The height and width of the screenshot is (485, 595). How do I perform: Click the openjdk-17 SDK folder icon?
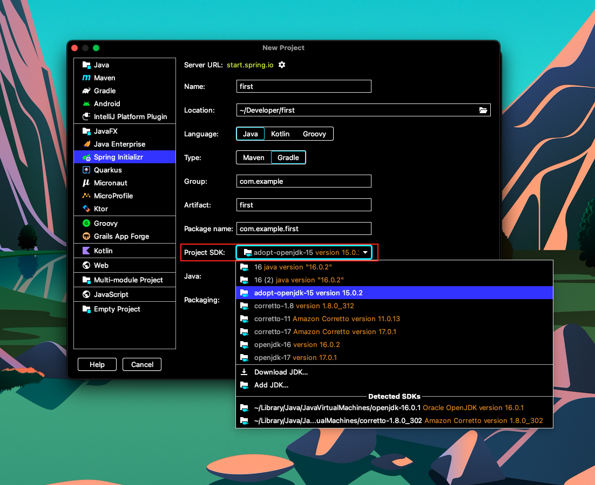pyautogui.click(x=244, y=357)
